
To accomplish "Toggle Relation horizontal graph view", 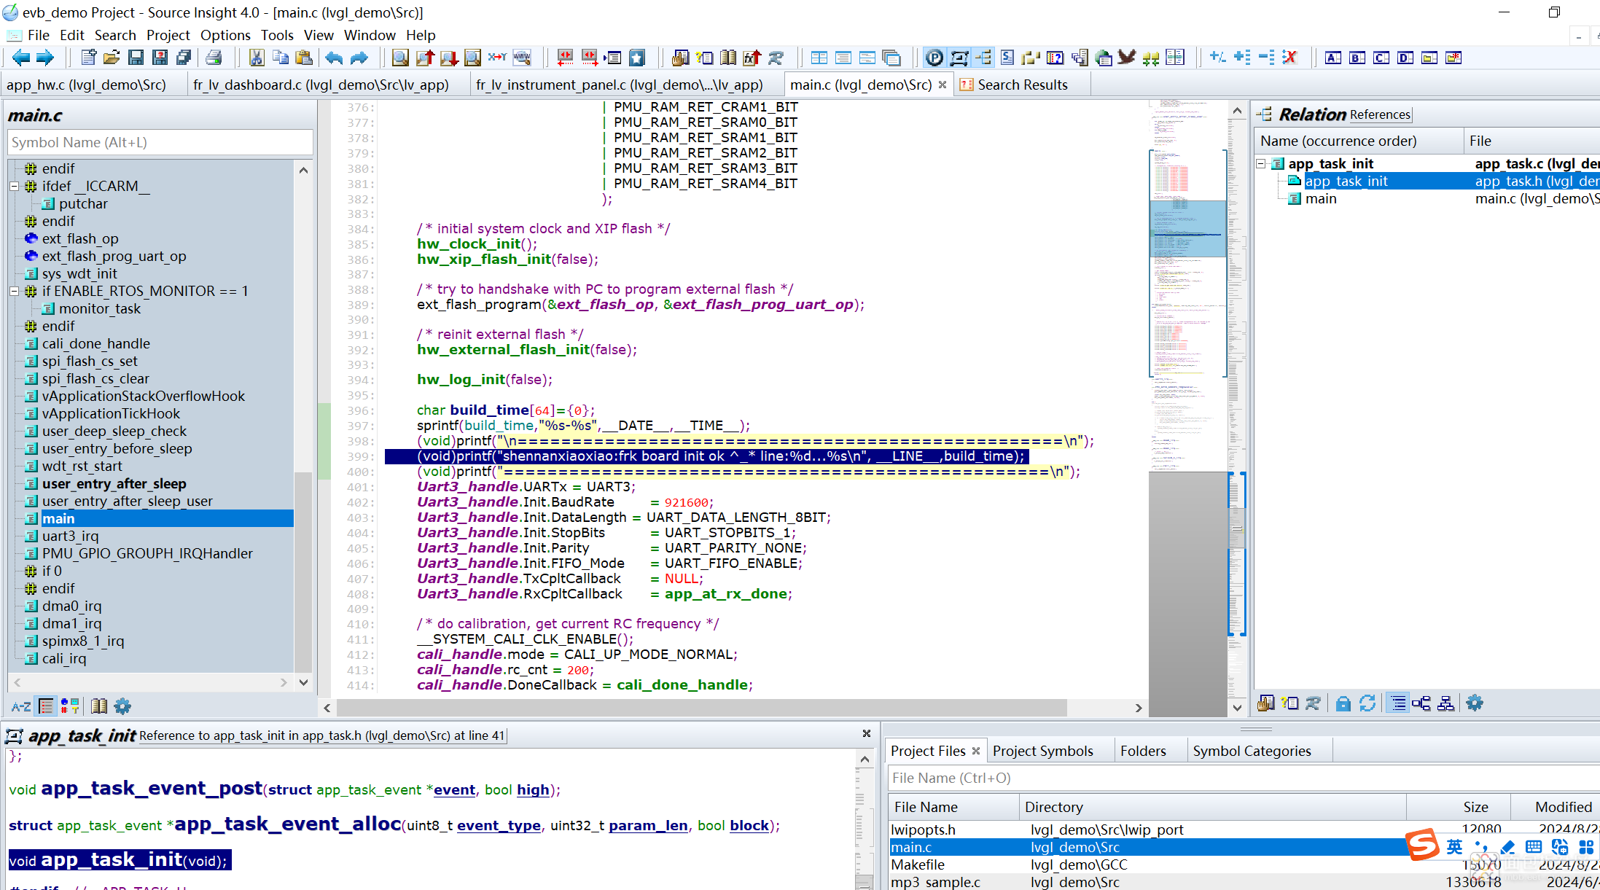I will 1421,703.
